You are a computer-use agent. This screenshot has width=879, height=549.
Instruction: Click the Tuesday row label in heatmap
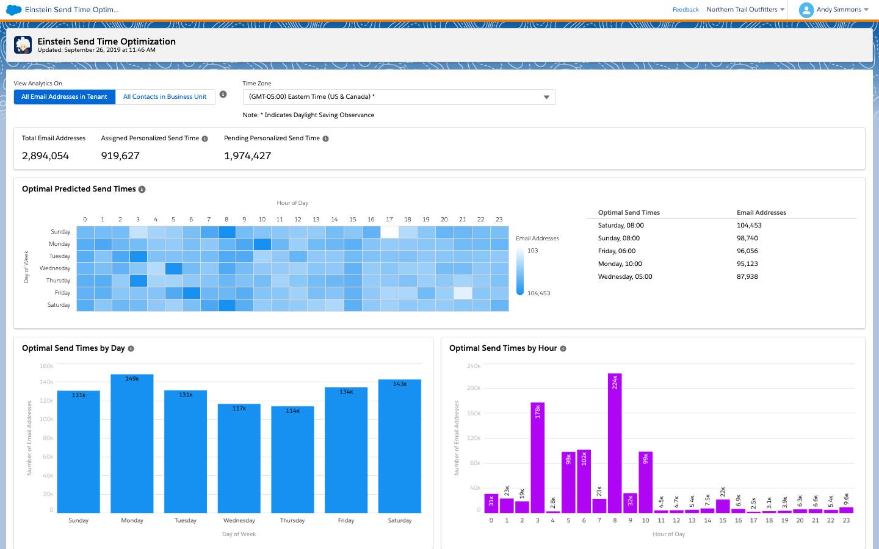click(60, 256)
